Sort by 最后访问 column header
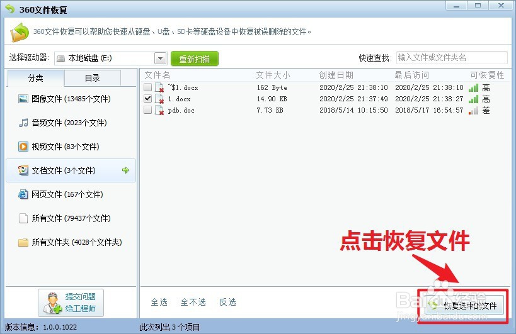 (x=411, y=75)
